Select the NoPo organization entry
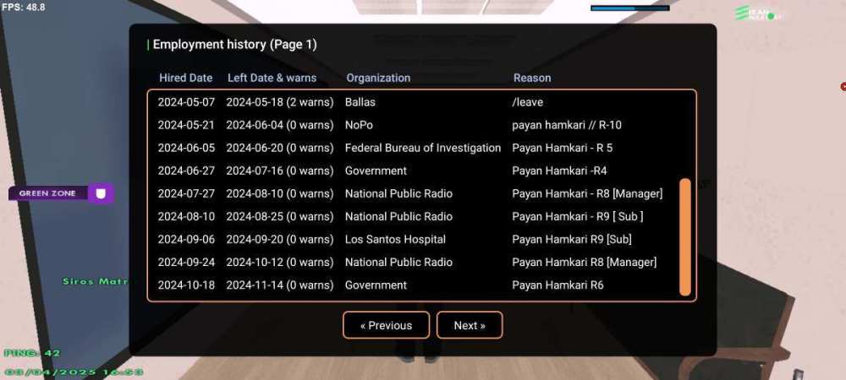 click(x=359, y=125)
